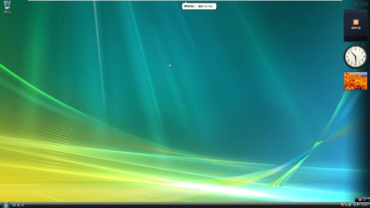Viewport: 370px width, 208px height.
Task: Click Switch between windows in Quick Launch
Action: point(18,205)
